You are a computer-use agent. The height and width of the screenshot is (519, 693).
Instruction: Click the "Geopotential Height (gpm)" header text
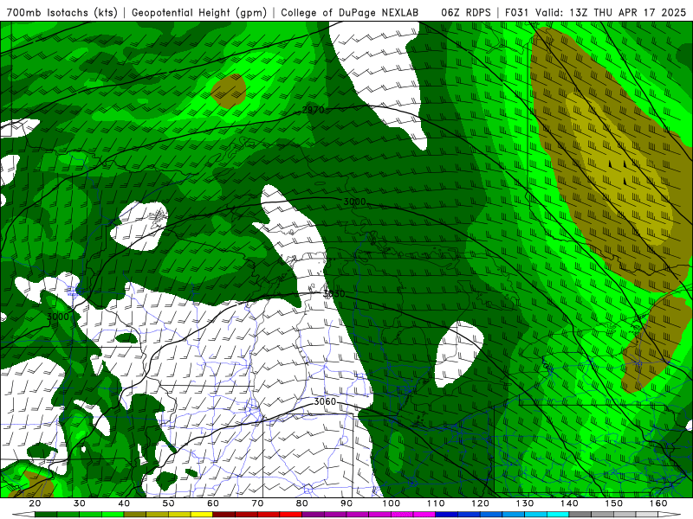pos(199,12)
